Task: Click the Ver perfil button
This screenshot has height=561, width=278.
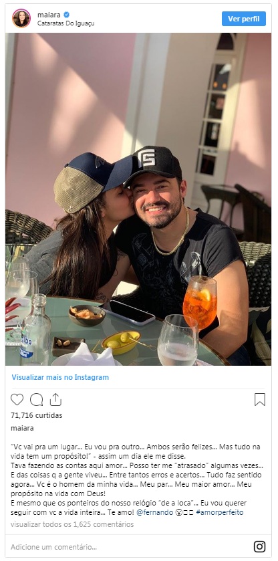Action: point(244,19)
